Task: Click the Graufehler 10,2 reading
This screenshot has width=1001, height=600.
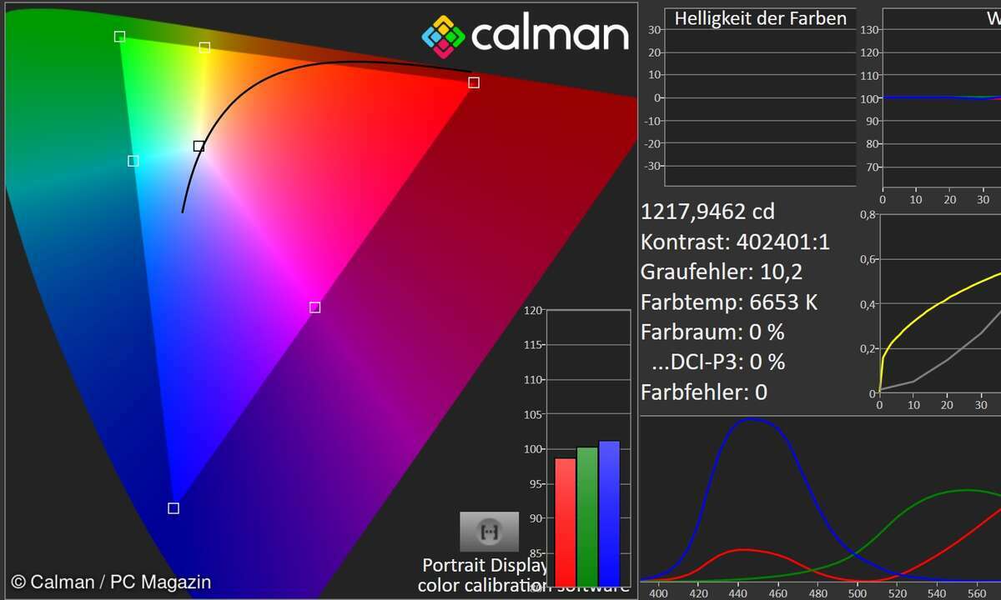Action: click(722, 272)
